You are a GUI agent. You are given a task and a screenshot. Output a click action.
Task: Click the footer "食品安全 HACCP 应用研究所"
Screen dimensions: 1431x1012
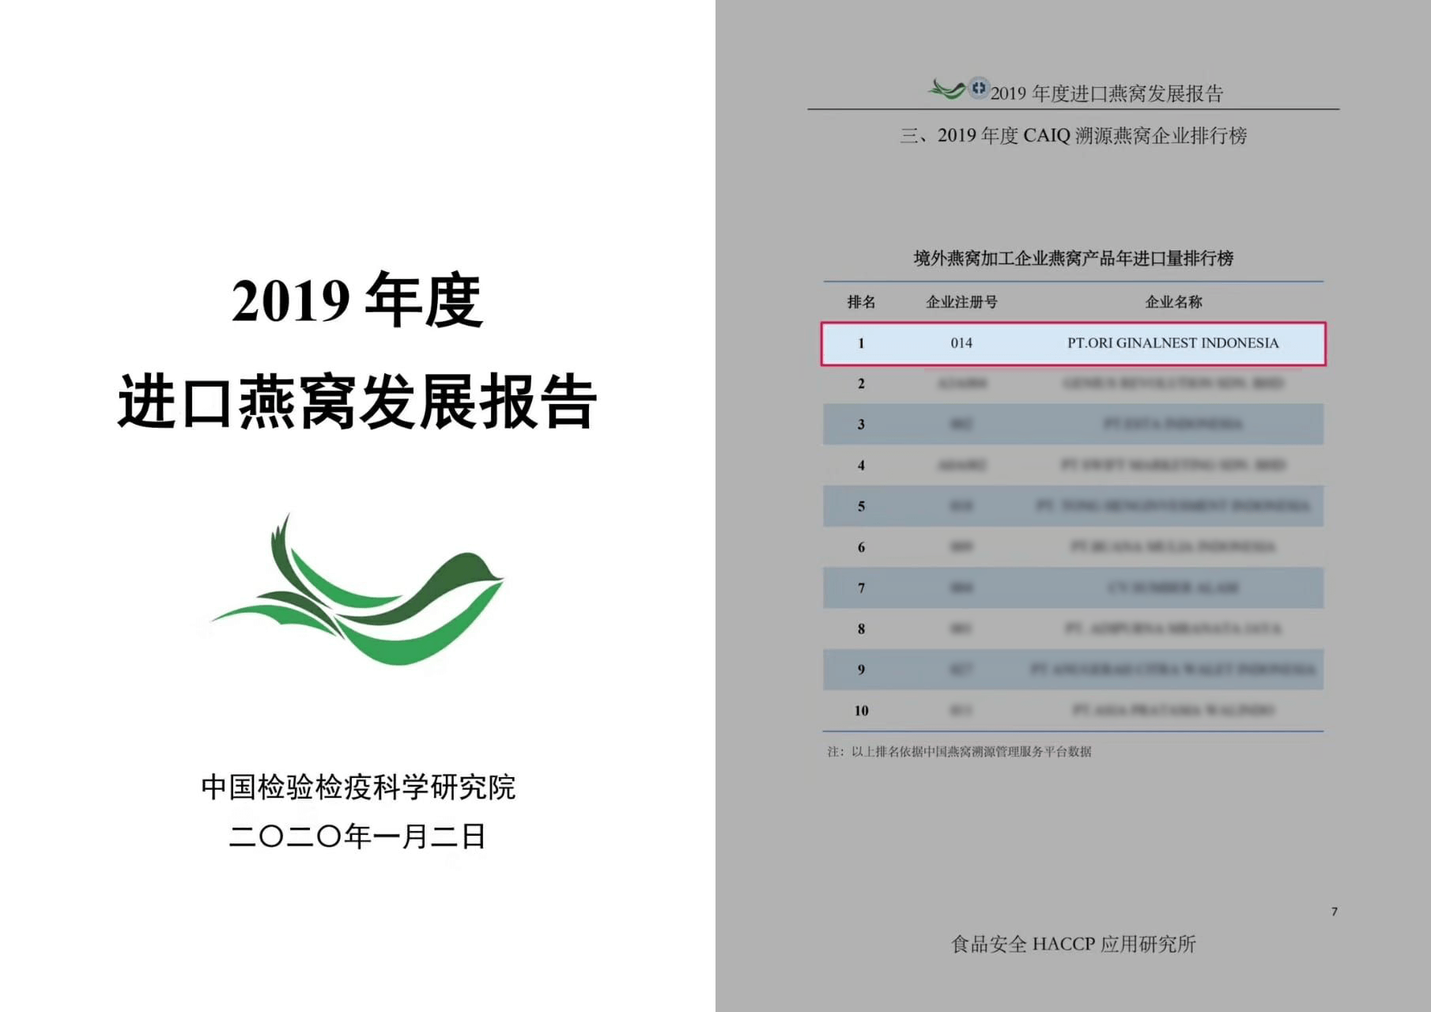coord(1073,944)
